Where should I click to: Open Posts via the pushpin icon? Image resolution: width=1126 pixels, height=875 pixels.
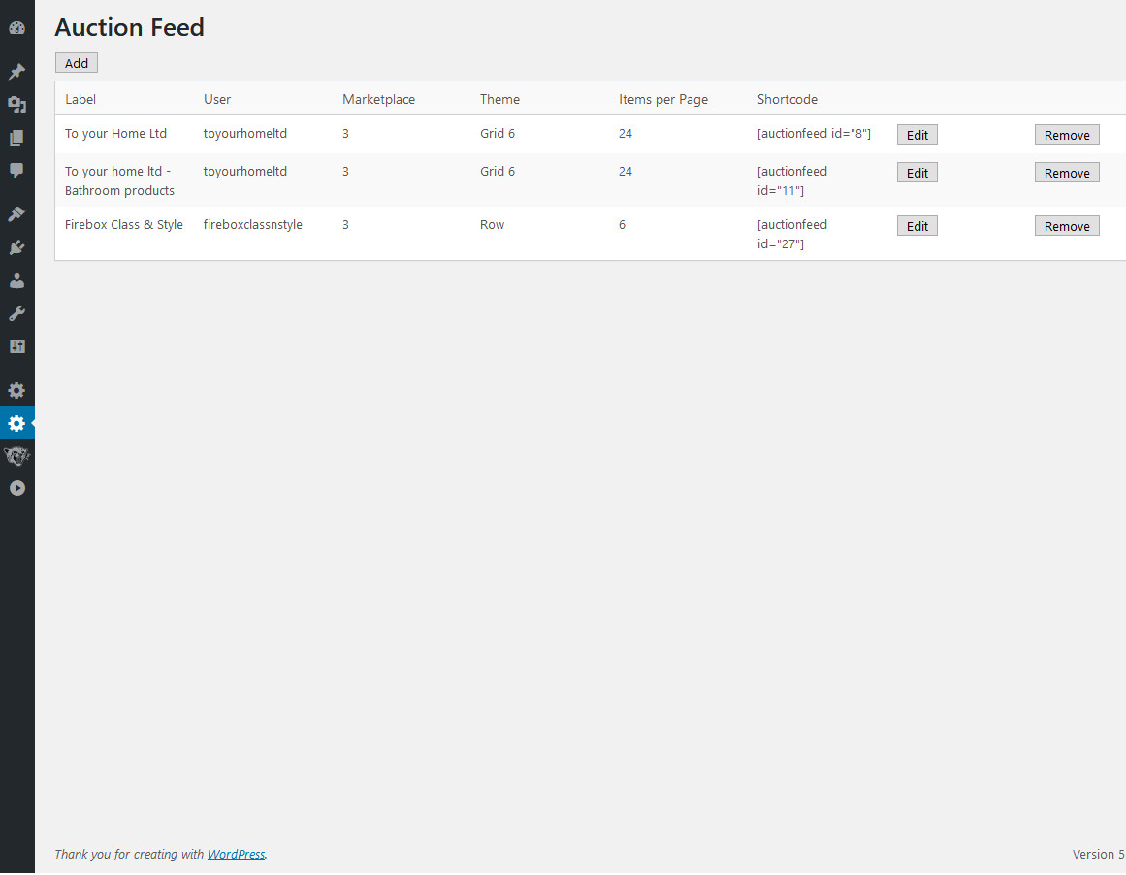pyautogui.click(x=16, y=72)
